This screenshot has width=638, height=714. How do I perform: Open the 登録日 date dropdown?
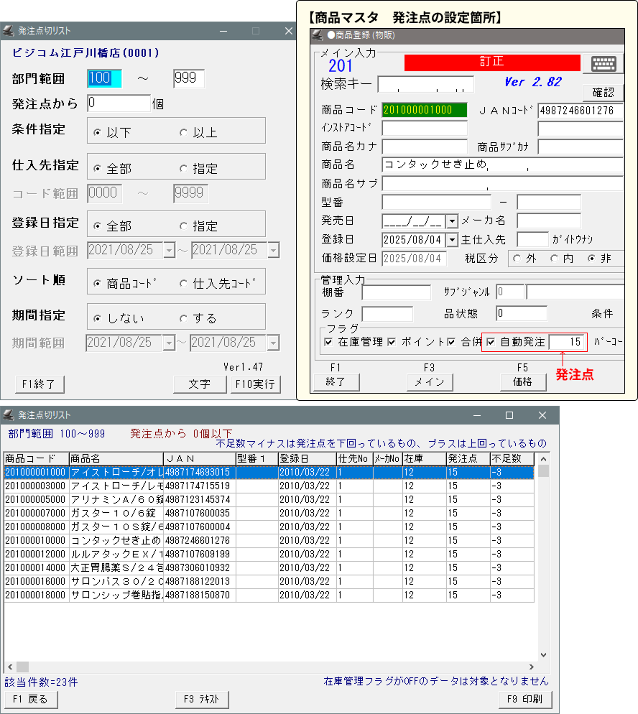pos(452,240)
